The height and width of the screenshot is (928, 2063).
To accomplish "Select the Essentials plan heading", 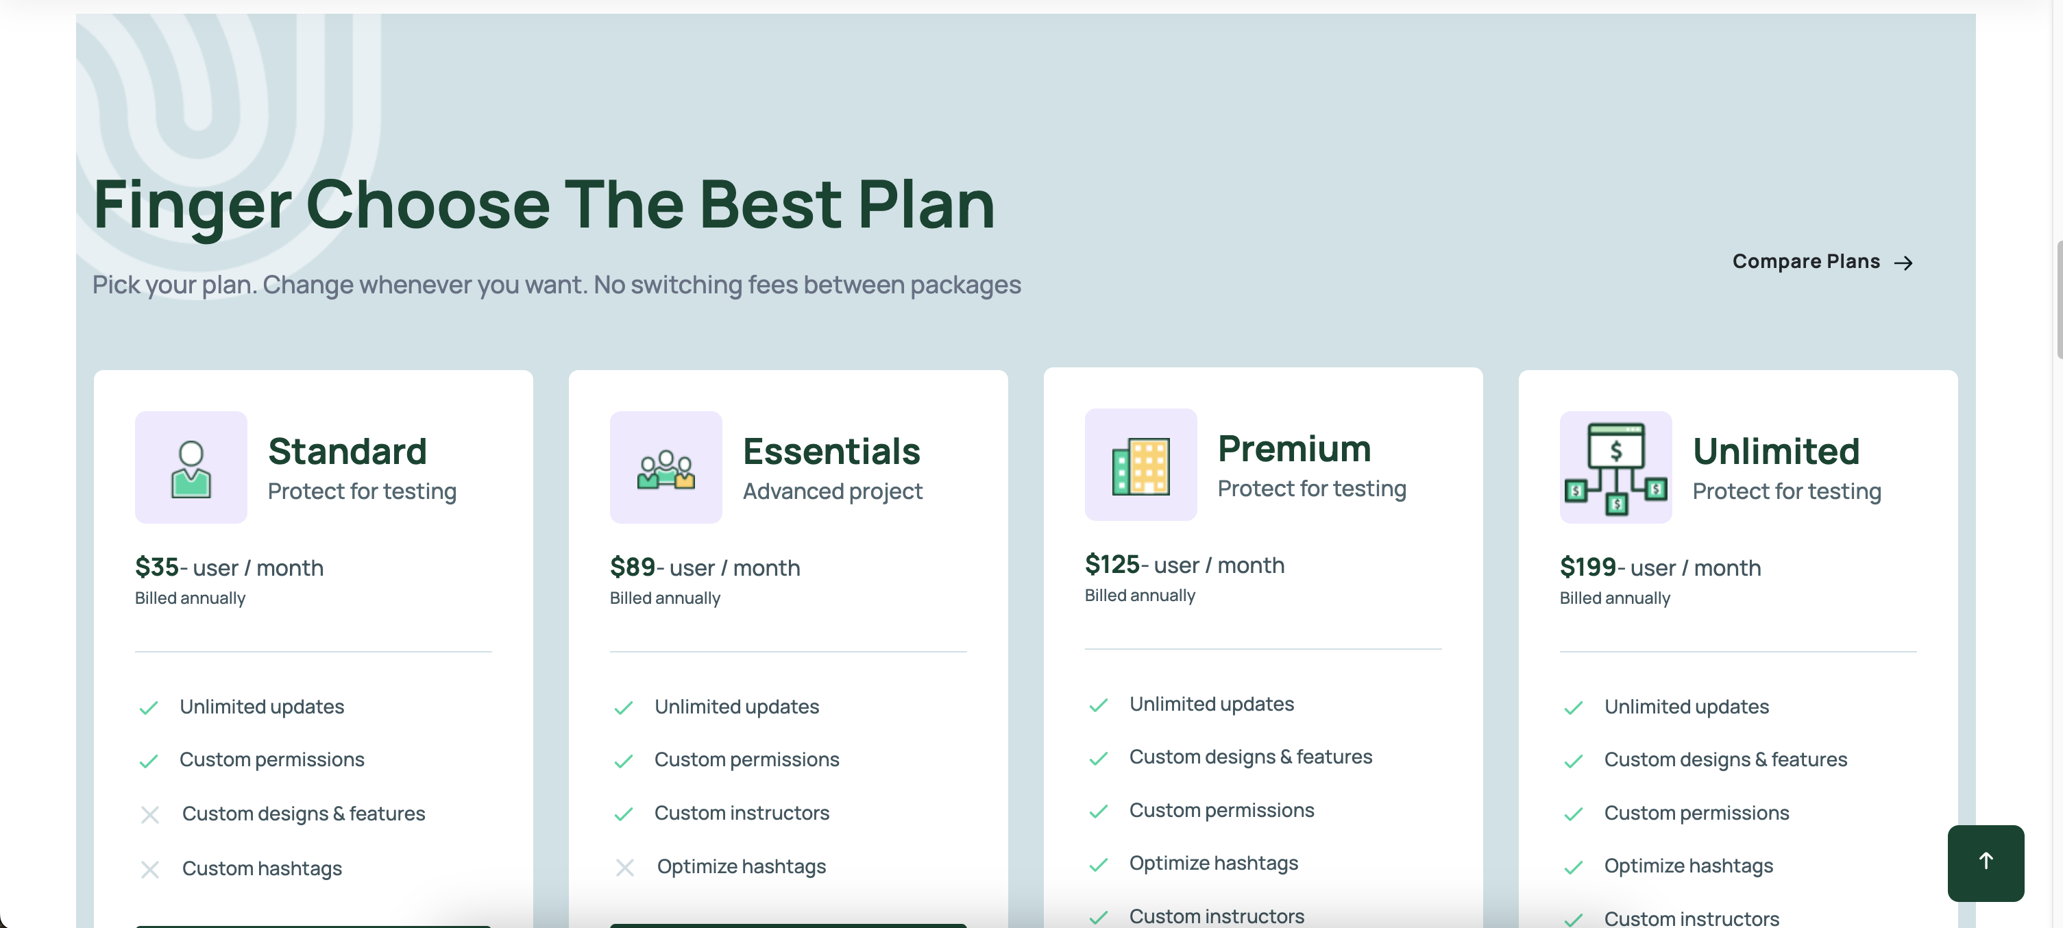I will point(831,452).
